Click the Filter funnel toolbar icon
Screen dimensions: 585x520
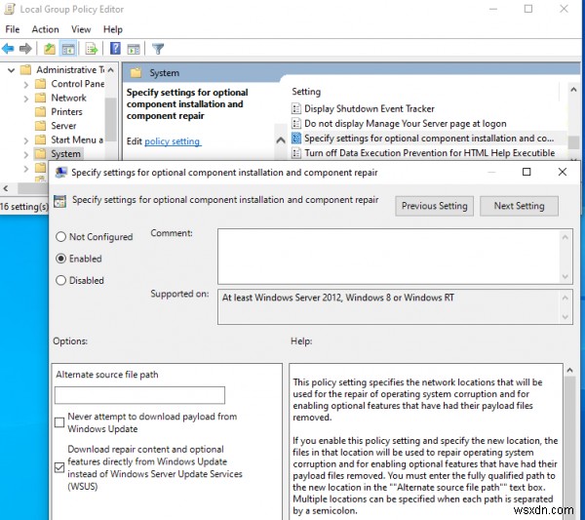click(158, 49)
